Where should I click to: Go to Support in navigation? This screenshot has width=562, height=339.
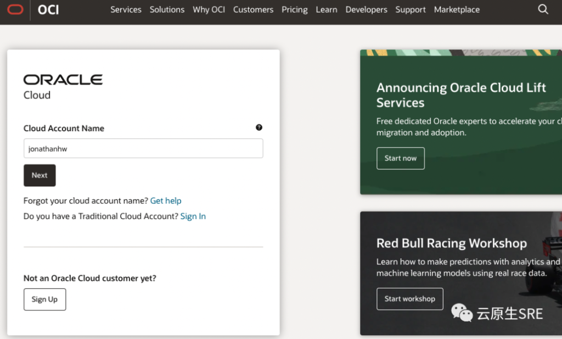point(411,10)
